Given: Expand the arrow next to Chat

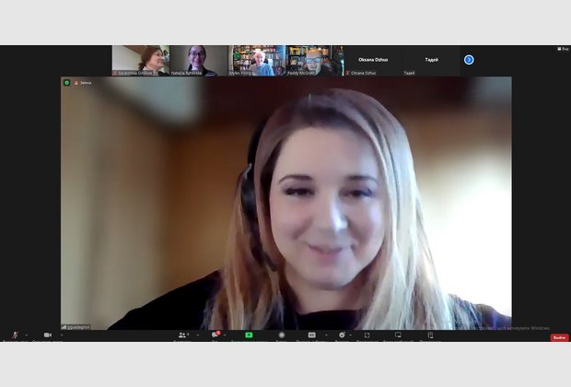Looking at the screenshot, I should [x=225, y=334].
